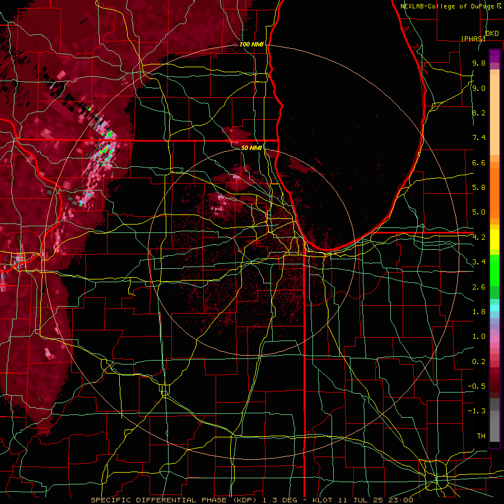Click the 3.4 scale value
Screen dimensions: 504x504
(479, 262)
